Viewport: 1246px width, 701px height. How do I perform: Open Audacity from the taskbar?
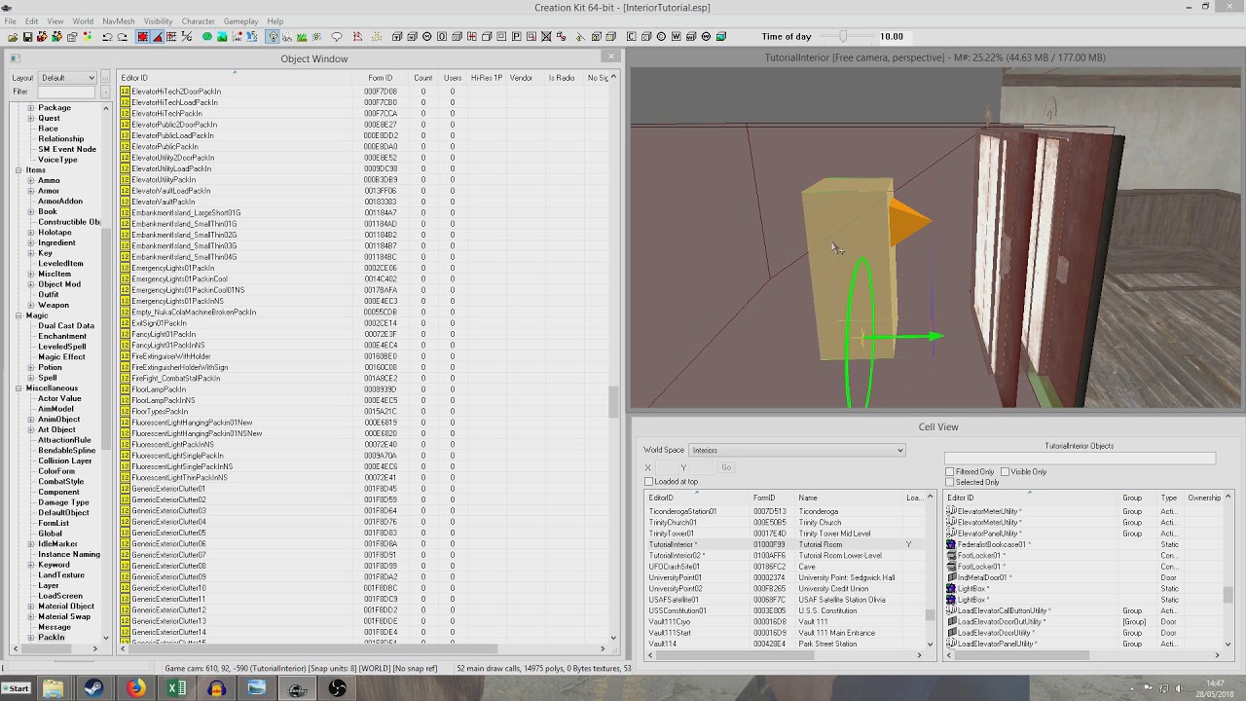pos(216,688)
